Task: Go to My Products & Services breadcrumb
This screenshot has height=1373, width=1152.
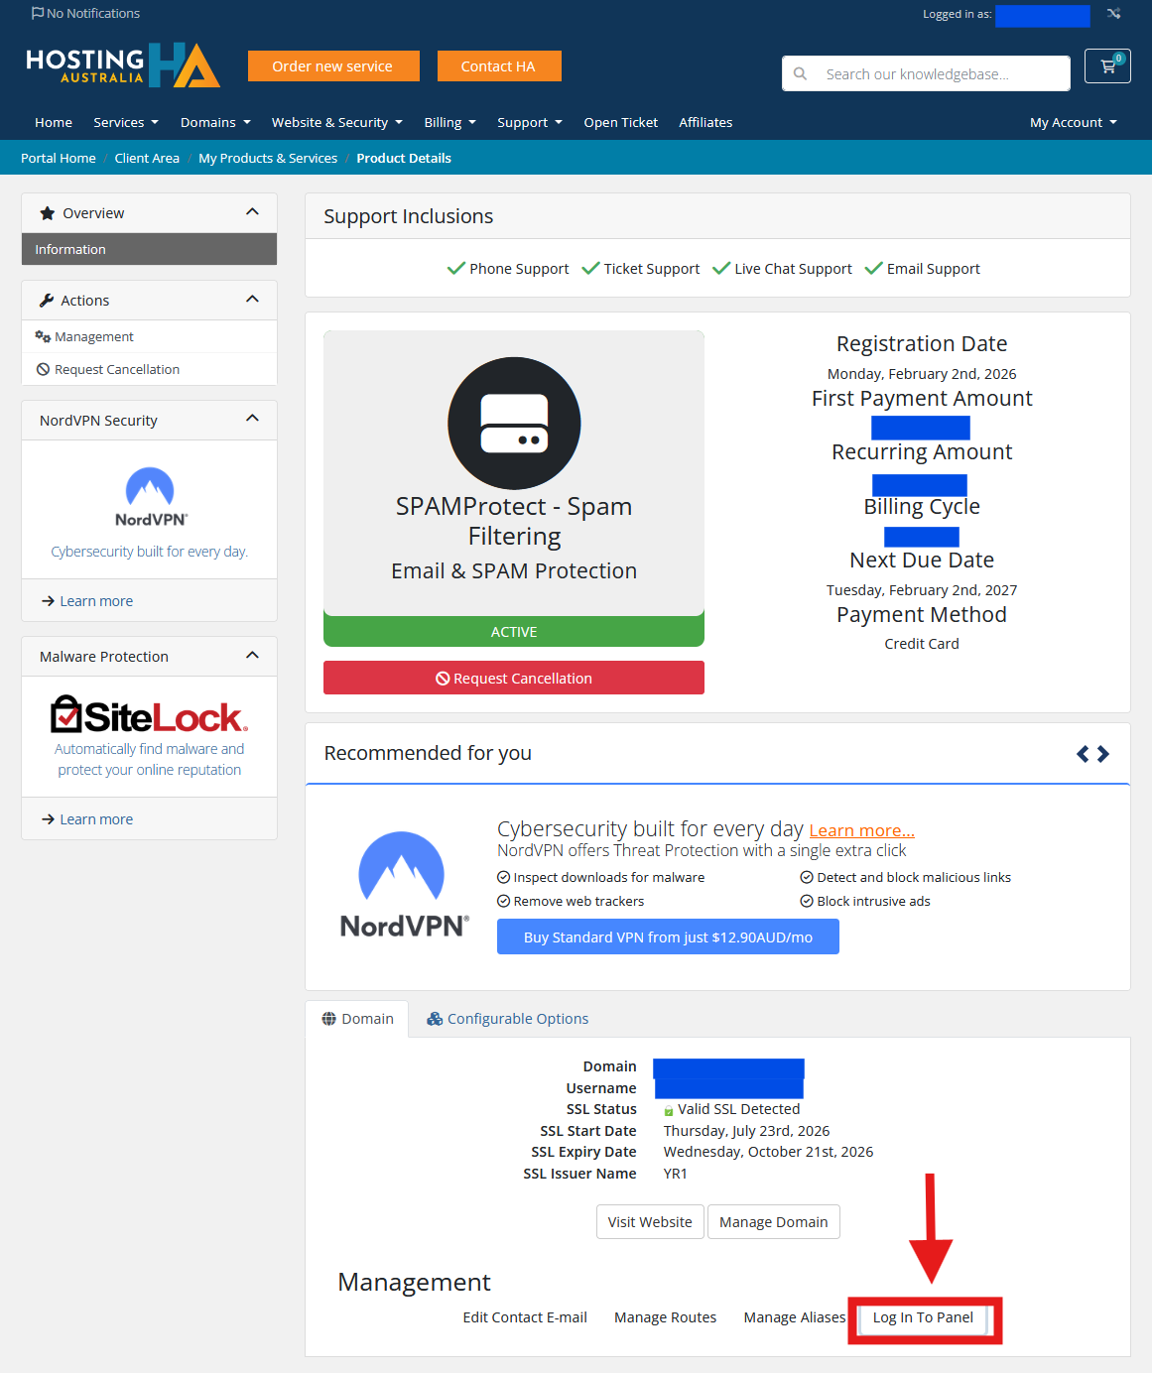Action: pos(268,158)
